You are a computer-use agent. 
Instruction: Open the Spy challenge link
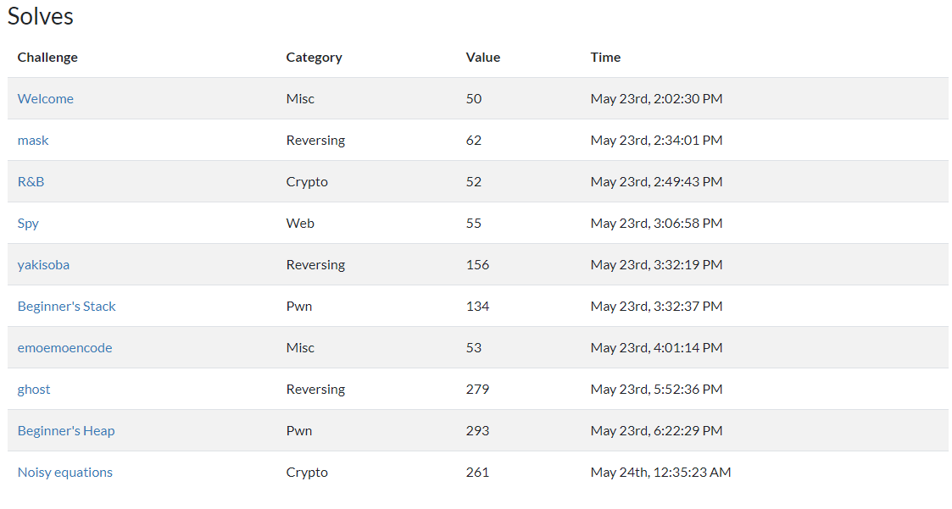point(28,224)
